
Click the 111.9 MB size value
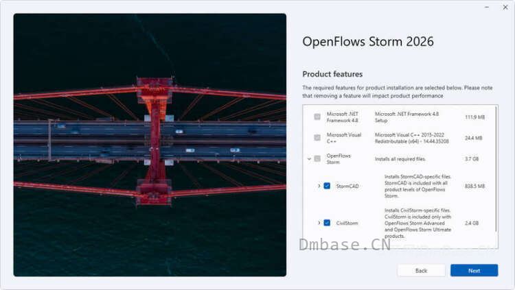(x=474, y=117)
